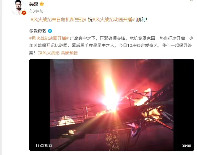This screenshot has height=155, width=197.
Task: Open the 吴京 username link
Action: point(34,4)
